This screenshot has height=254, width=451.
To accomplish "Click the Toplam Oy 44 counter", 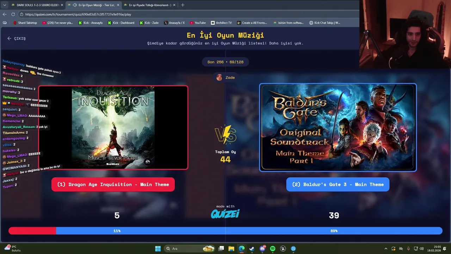I will point(225,157).
